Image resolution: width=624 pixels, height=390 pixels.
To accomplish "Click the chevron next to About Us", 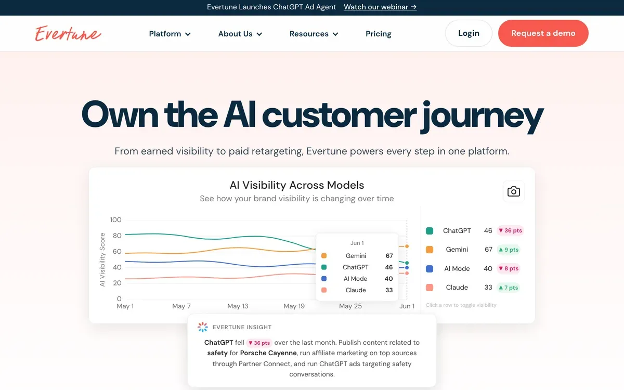I will point(259,34).
